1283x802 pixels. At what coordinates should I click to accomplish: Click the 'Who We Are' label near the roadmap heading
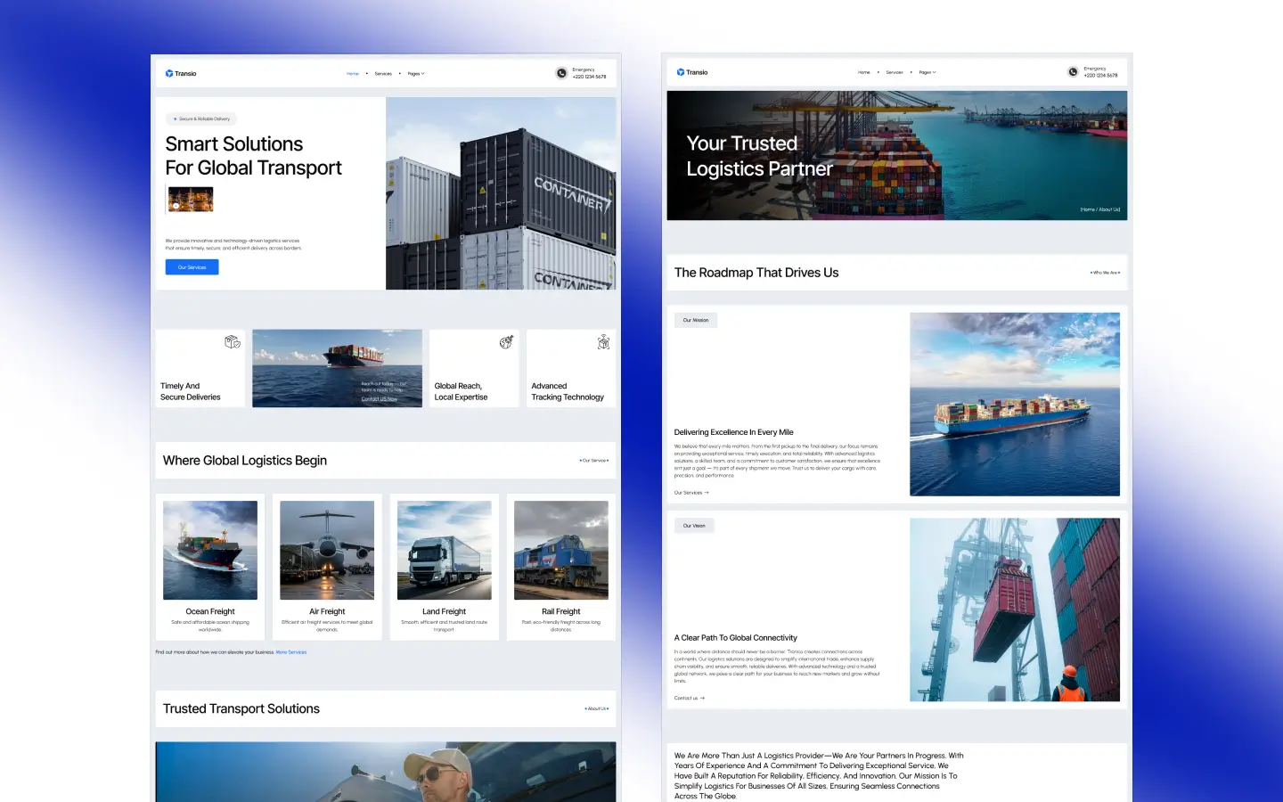click(x=1104, y=273)
